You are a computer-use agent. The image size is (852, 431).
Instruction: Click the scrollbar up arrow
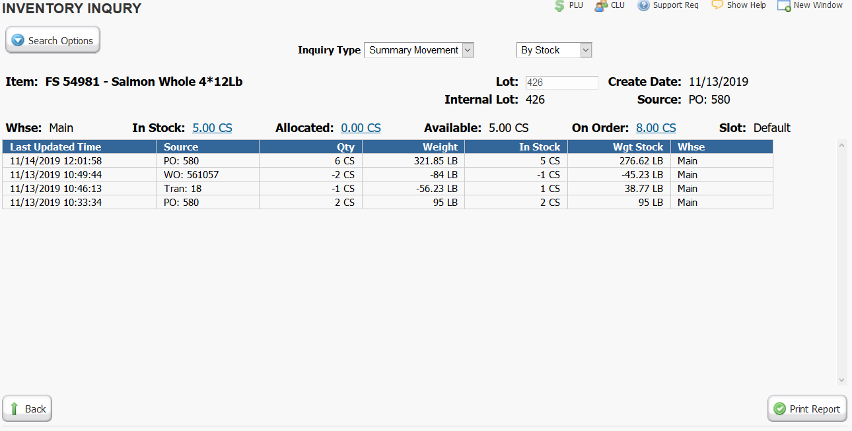click(x=841, y=144)
